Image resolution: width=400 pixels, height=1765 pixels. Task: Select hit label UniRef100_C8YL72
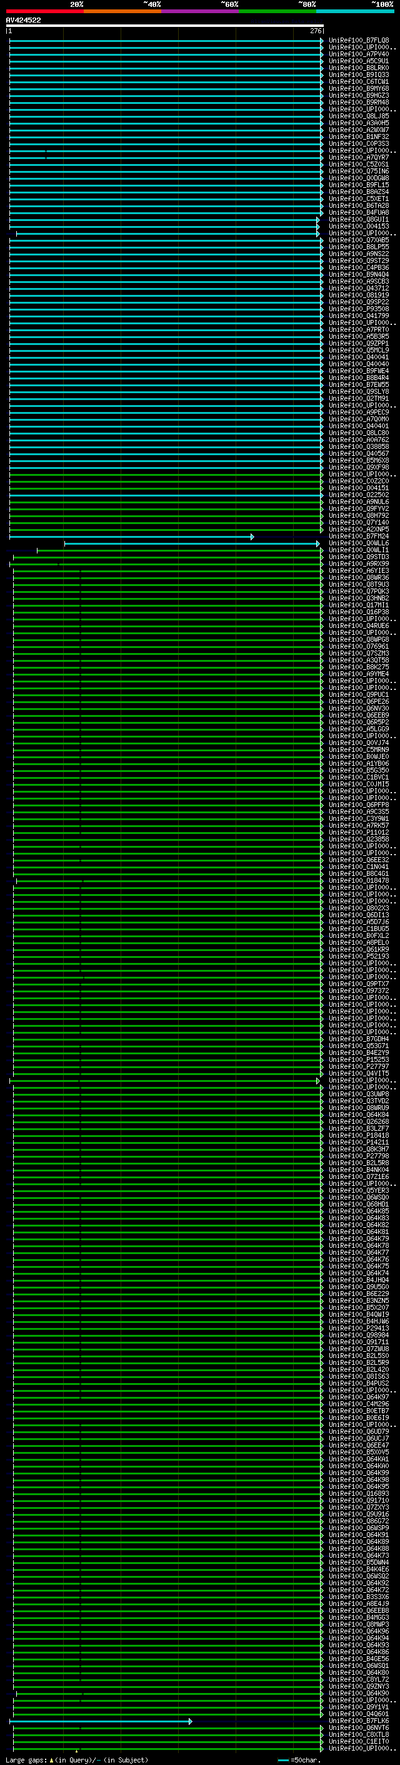359,1679
